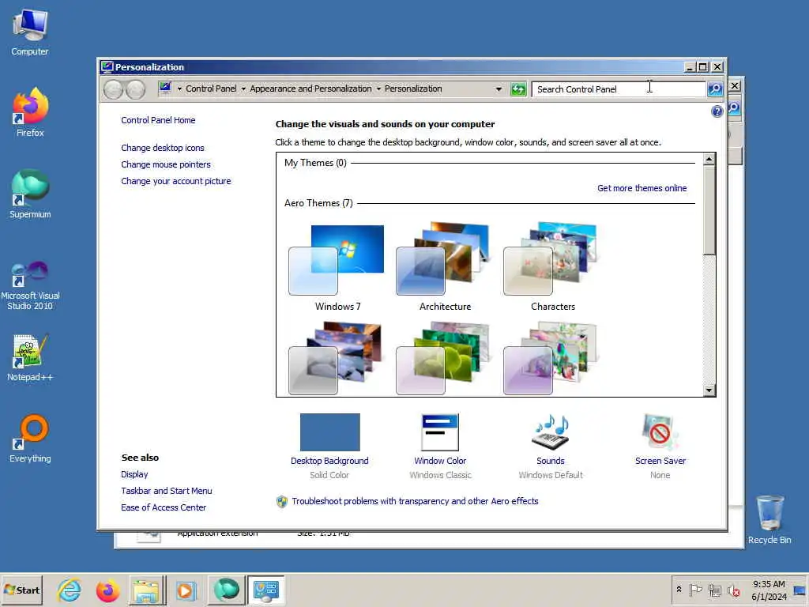Click the network tray icon
The height and width of the screenshot is (607, 809).
click(714, 590)
